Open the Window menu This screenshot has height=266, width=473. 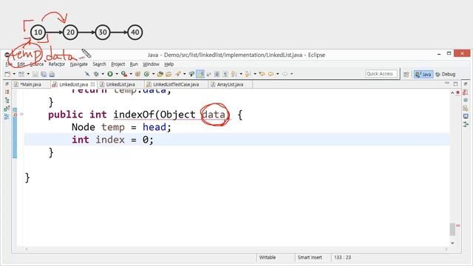click(x=151, y=64)
